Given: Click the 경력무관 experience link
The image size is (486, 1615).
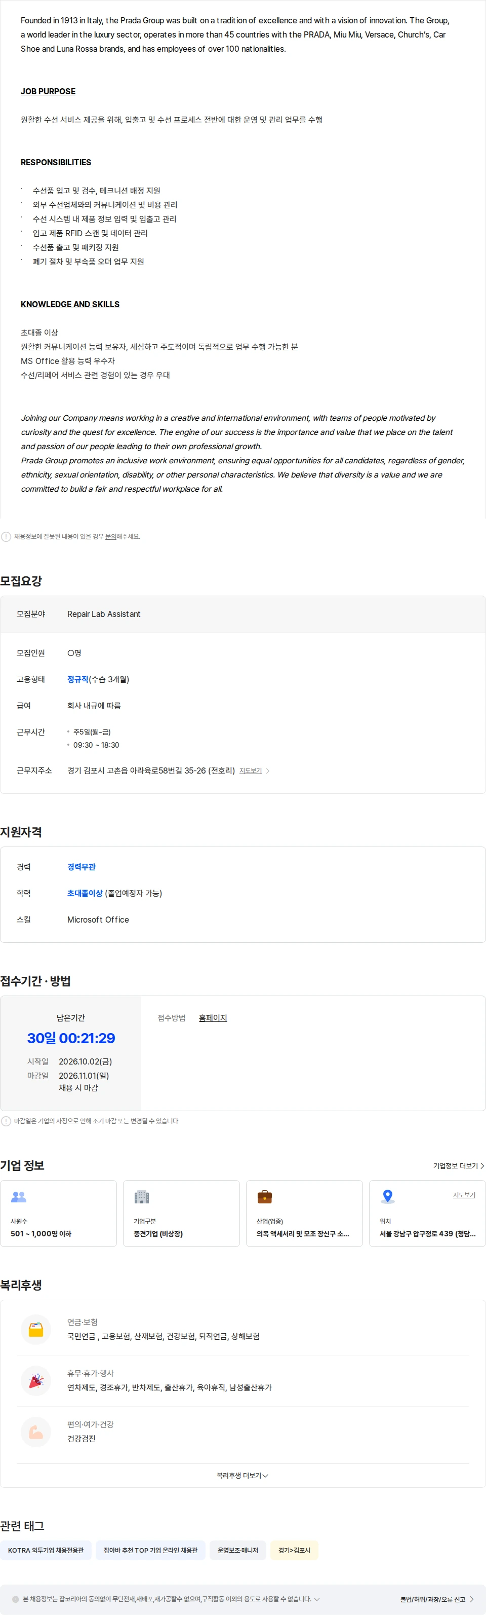Looking at the screenshot, I should point(82,866).
